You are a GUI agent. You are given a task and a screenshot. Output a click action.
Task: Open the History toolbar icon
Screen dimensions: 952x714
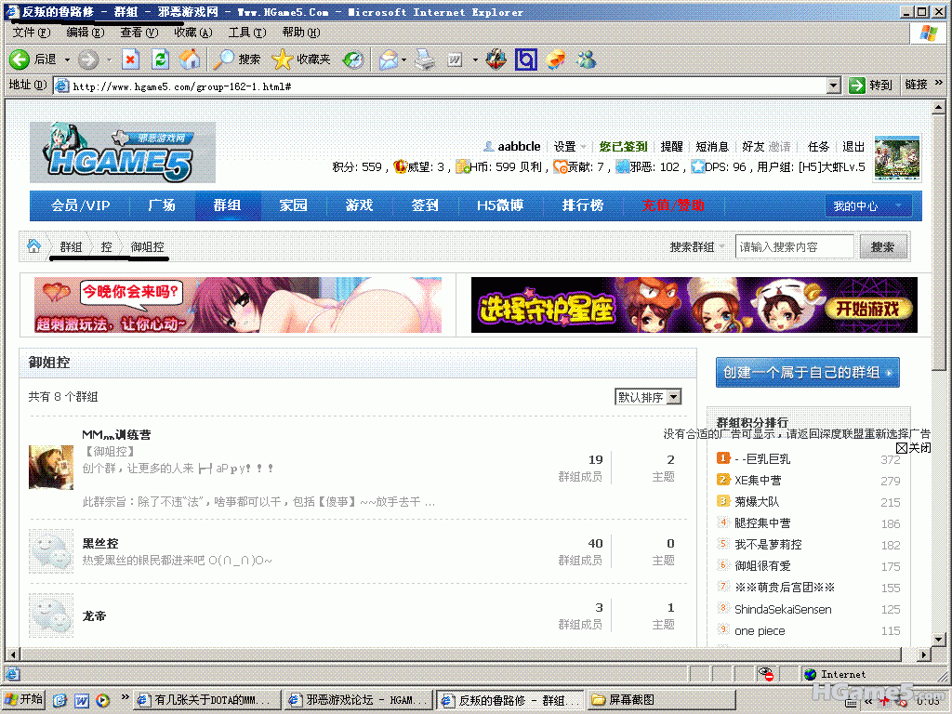[353, 59]
